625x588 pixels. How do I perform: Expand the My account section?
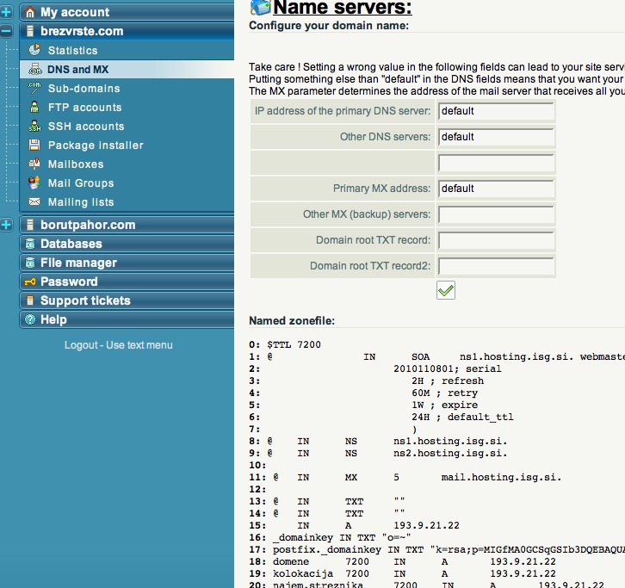tap(7, 12)
